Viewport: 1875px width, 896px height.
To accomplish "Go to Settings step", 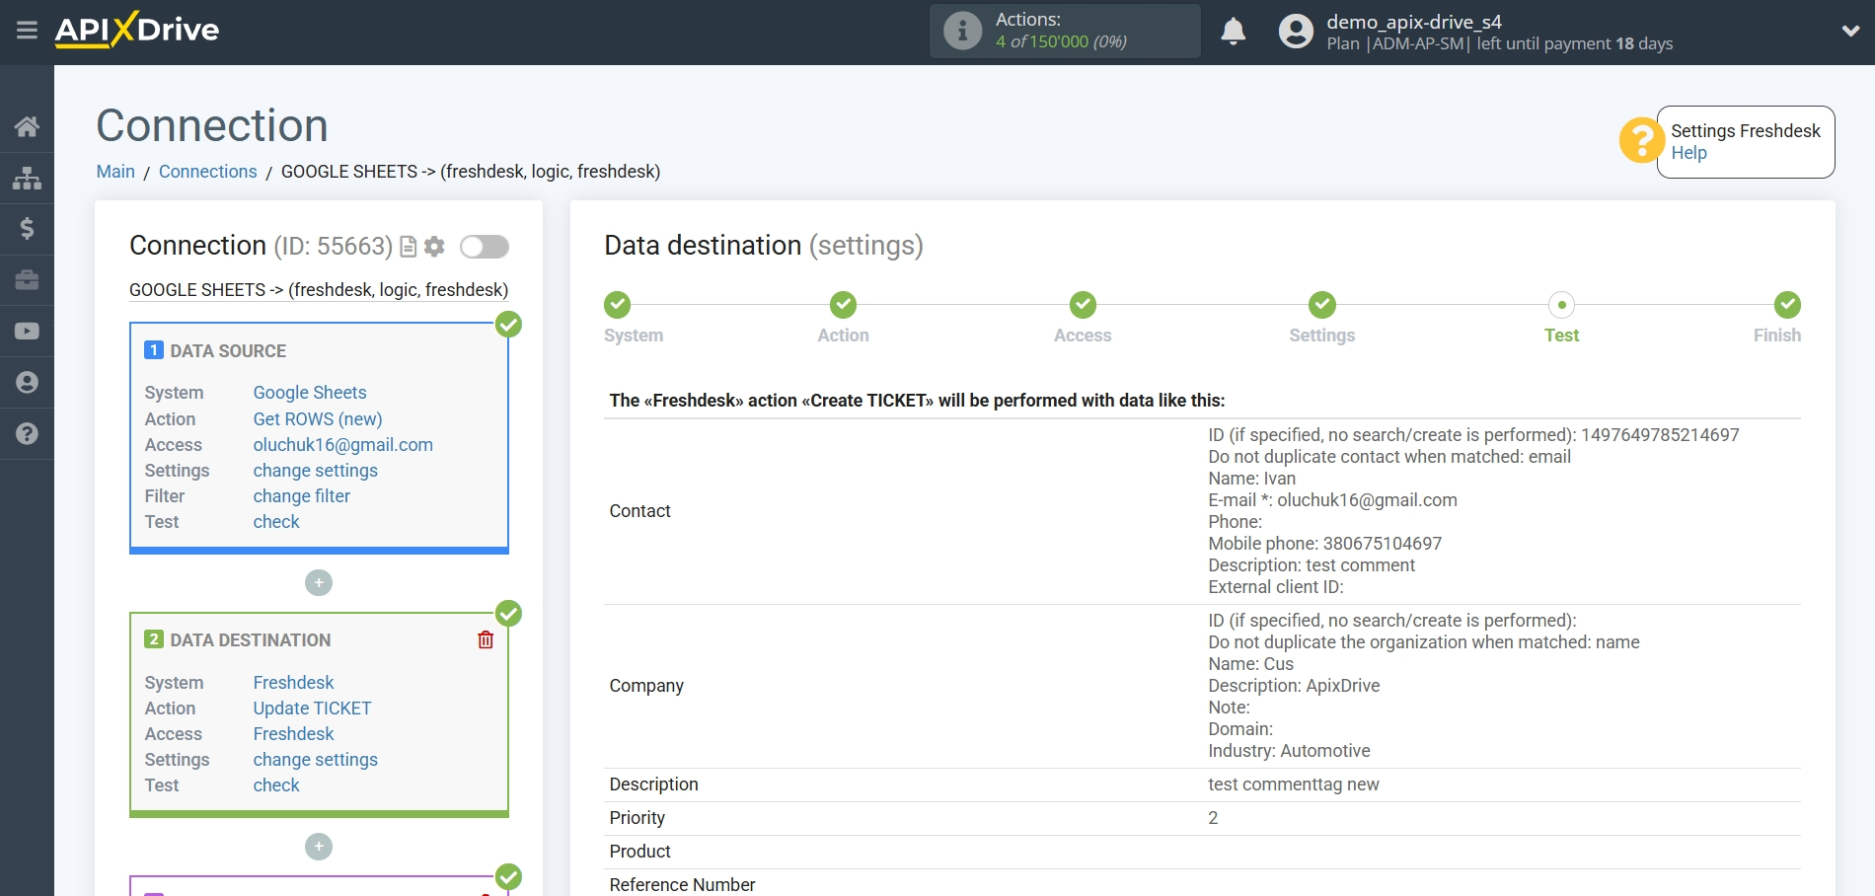I will pos(1322,305).
